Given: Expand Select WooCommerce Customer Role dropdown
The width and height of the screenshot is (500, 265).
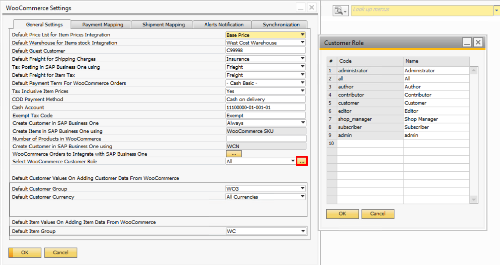Looking at the screenshot, I should coord(293,161).
